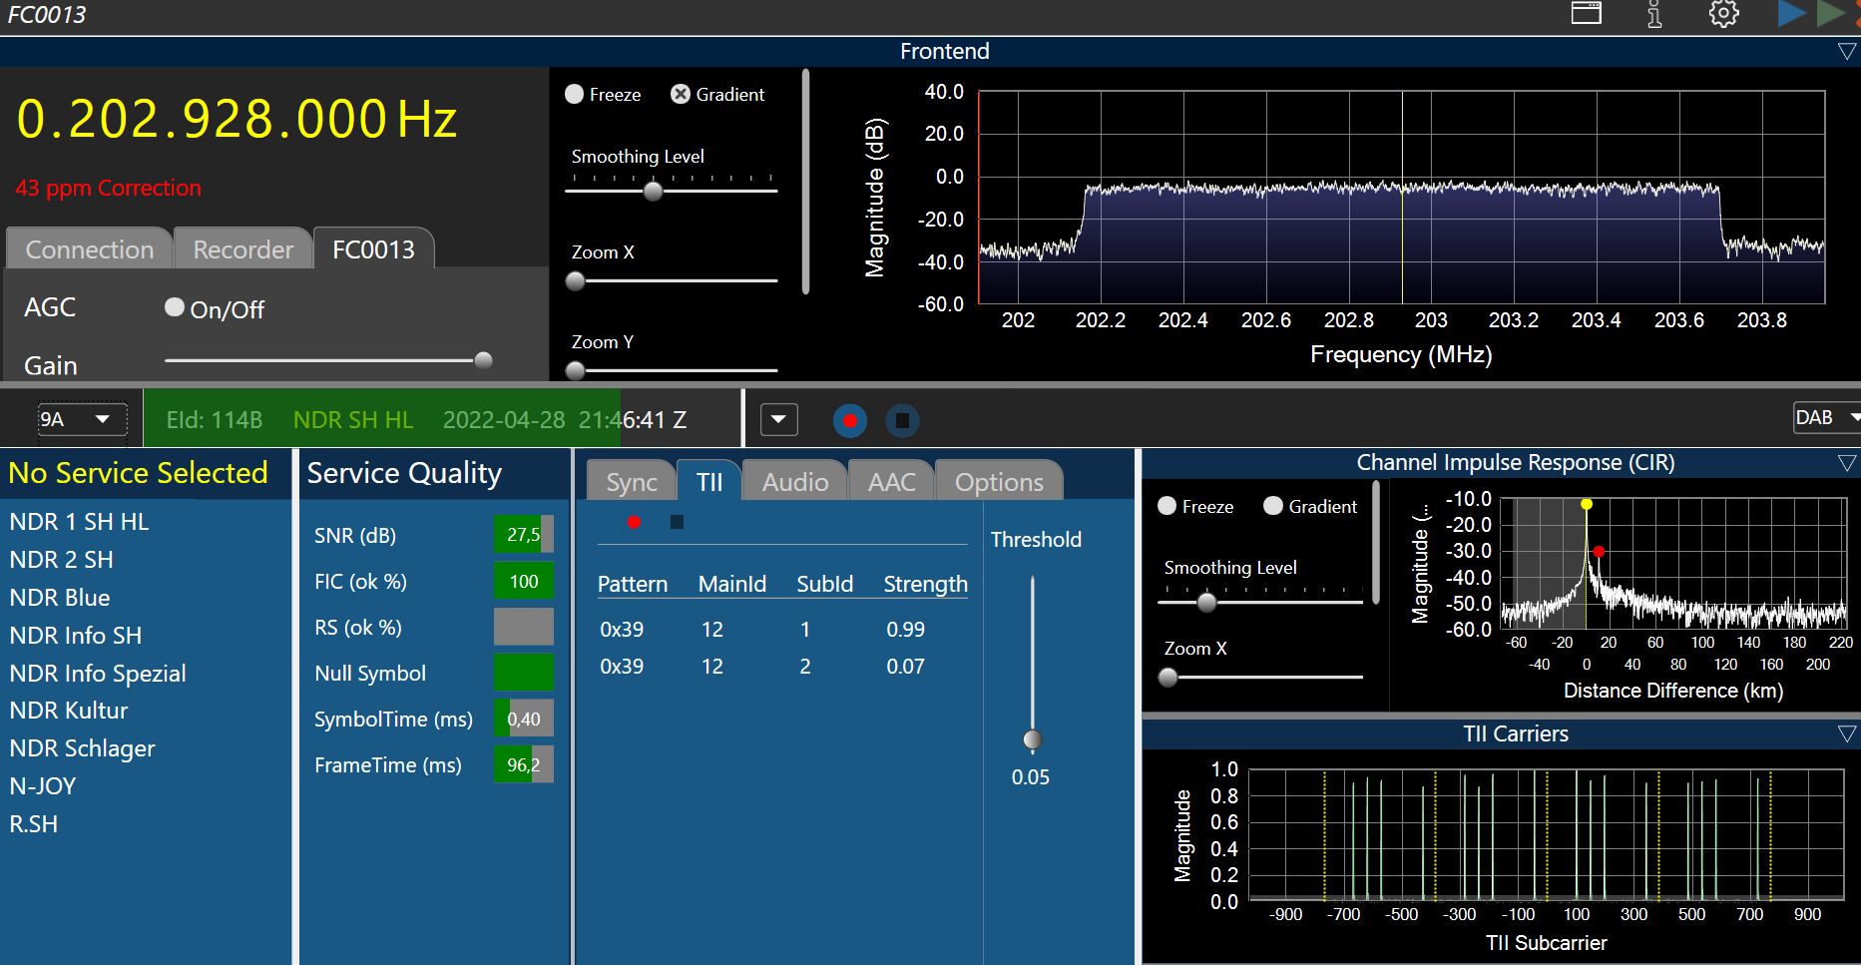Start recording with red record button
The height and width of the screenshot is (965, 1861).
click(x=849, y=420)
